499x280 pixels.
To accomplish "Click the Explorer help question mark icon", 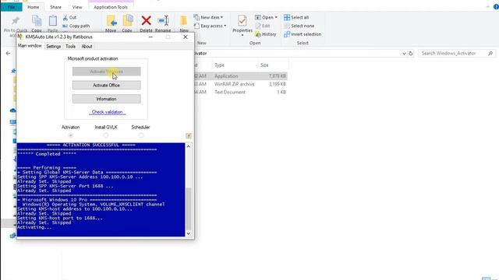I will 496,7.
